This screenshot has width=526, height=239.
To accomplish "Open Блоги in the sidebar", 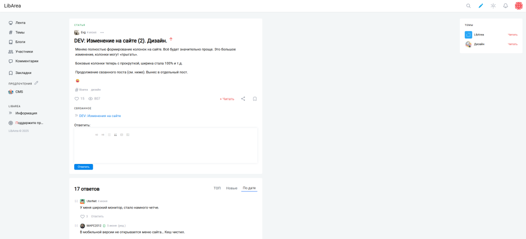I will click(x=20, y=42).
